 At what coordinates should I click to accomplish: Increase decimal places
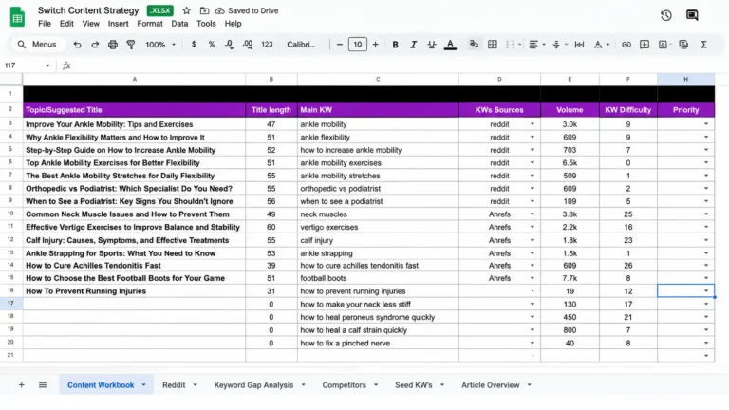tap(248, 45)
